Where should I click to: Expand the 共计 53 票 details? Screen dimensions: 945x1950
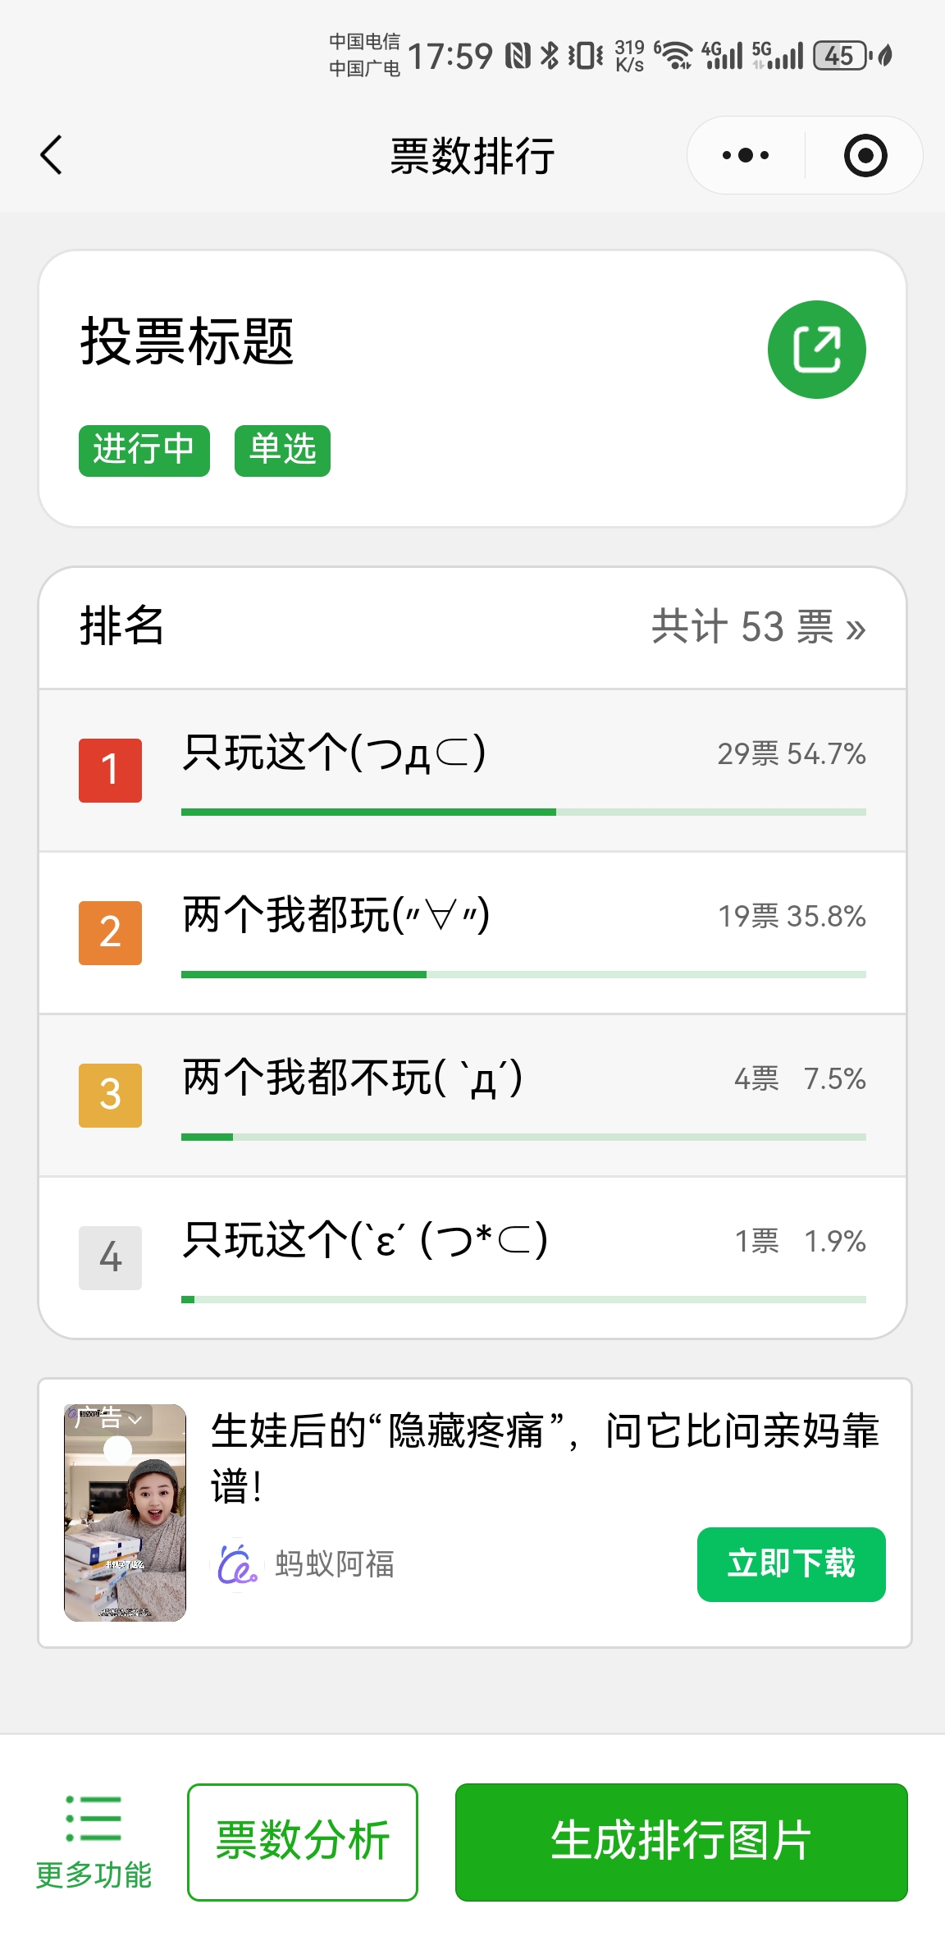pyautogui.click(x=758, y=627)
